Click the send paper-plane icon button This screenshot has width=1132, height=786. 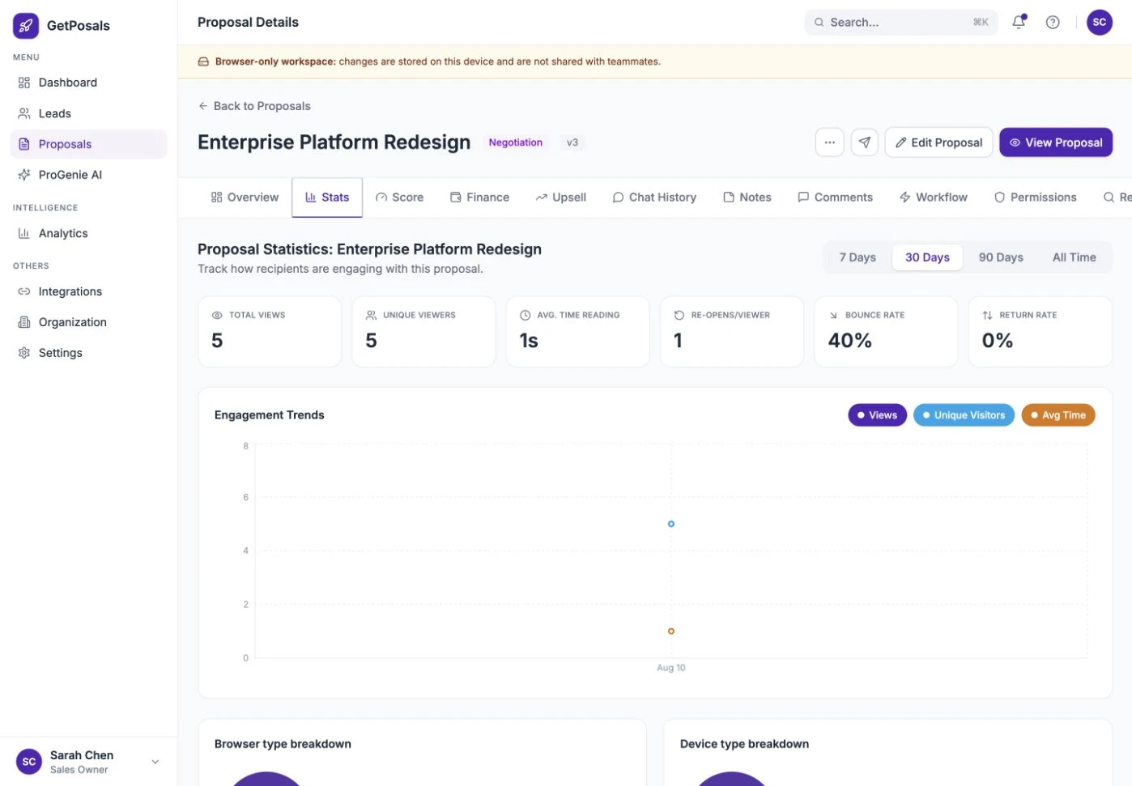click(865, 142)
